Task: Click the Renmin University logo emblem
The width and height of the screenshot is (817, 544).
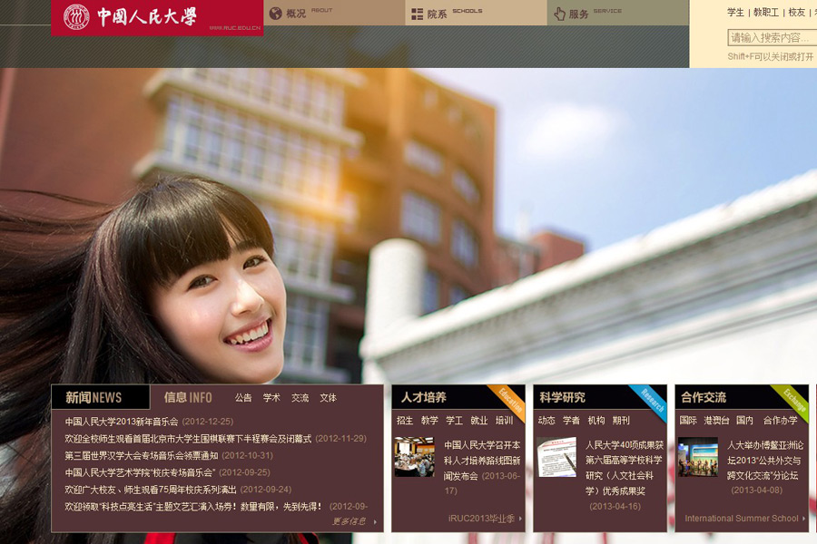Action: [76, 17]
